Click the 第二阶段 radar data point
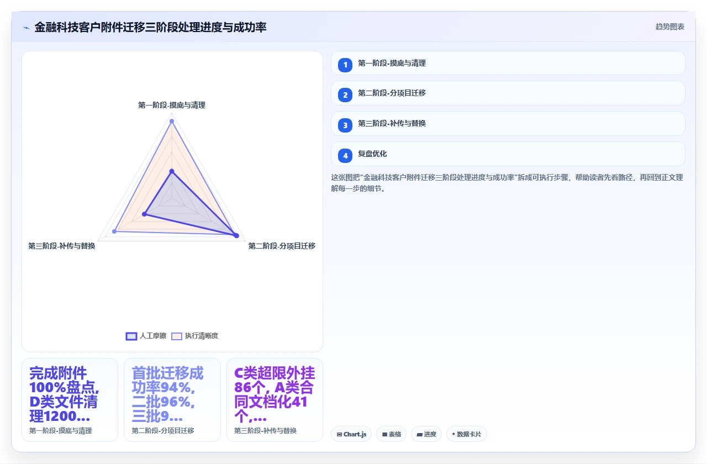 [x=236, y=236]
